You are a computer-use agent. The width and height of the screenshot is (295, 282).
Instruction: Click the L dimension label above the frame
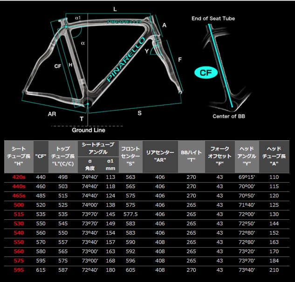(x=115, y=9)
